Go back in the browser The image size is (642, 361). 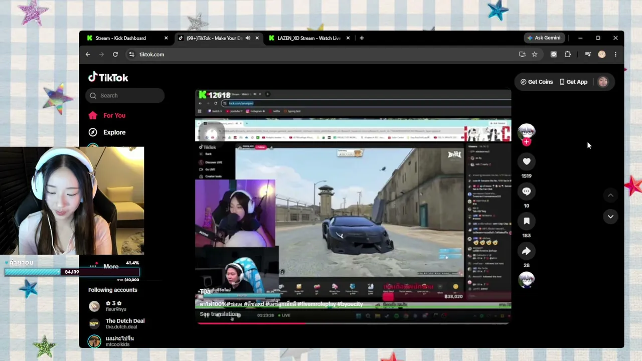pyautogui.click(x=88, y=54)
